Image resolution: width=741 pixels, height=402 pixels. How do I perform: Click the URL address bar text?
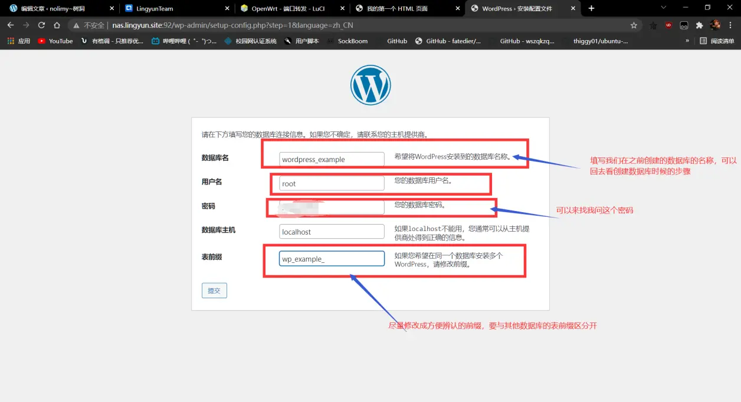pos(233,25)
